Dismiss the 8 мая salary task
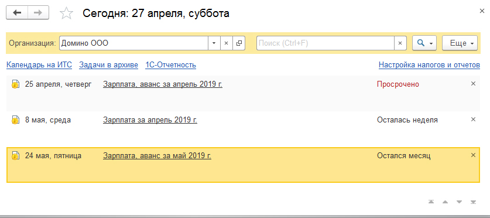 click(x=473, y=120)
